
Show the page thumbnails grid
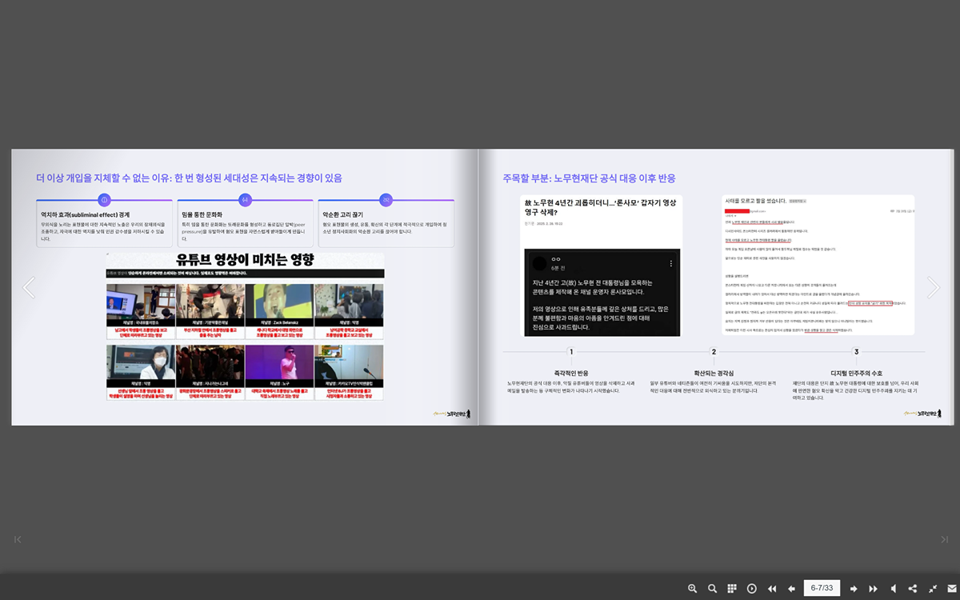coord(732,589)
